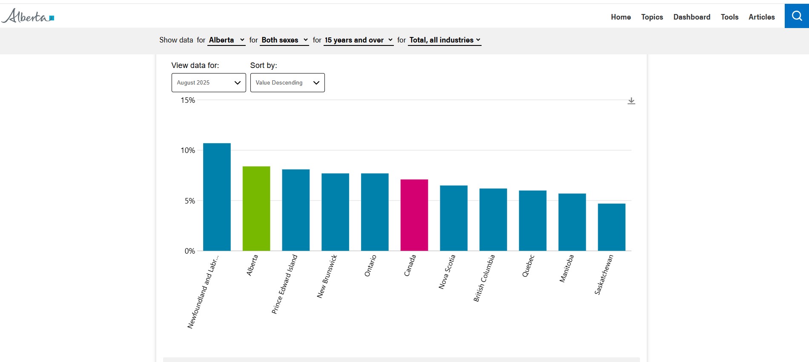Select the pink Canada bar

414,215
